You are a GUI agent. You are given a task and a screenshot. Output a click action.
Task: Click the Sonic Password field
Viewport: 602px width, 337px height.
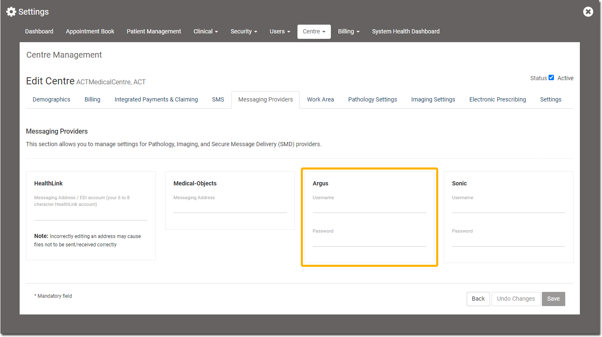508,241
